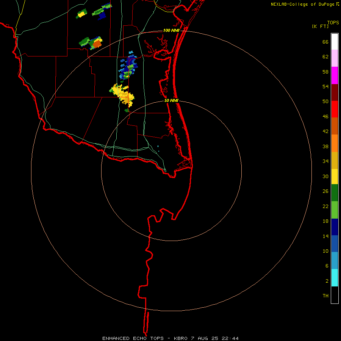Image resolution: width=341 pixels, height=341 pixels.
Task: Click the "[K FT]" legend units label
Action: click(x=320, y=27)
